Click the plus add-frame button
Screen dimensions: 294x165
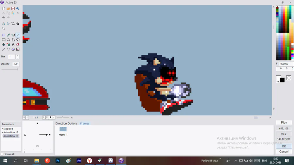(50, 117)
